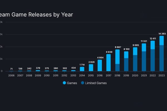Viewport: 167px width, 111px height.
Task: Click the value label 8 100
Action: (127, 49)
